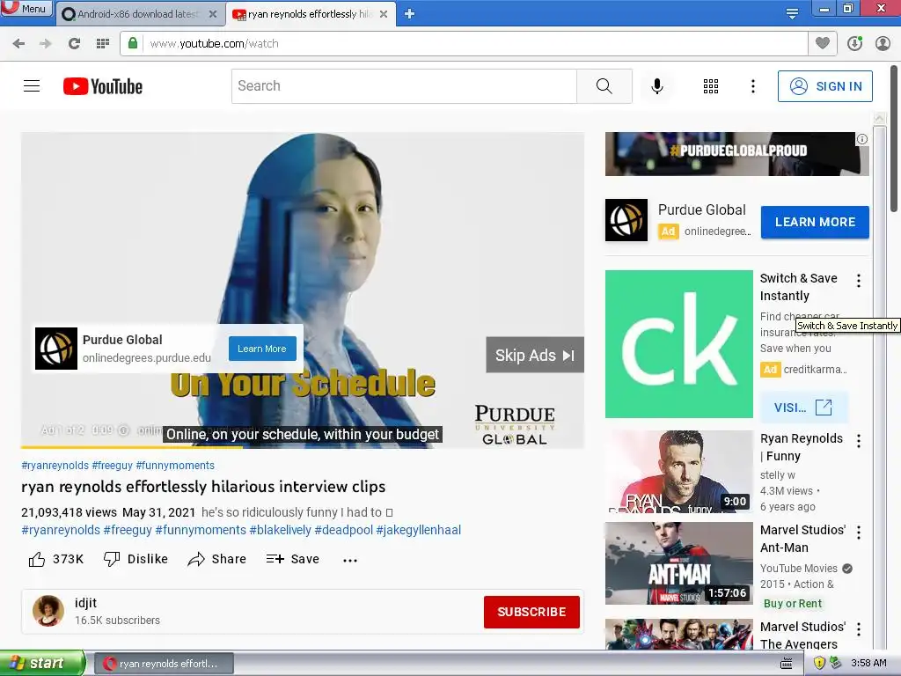The height and width of the screenshot is (676, 901).
Task: Open a new browser tab
Action: 409,14
